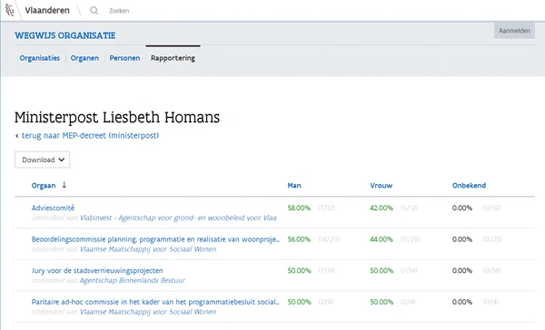Click the Vlaanderen lion logo icon
The image size is (545, 330).
tap(9, 10)
